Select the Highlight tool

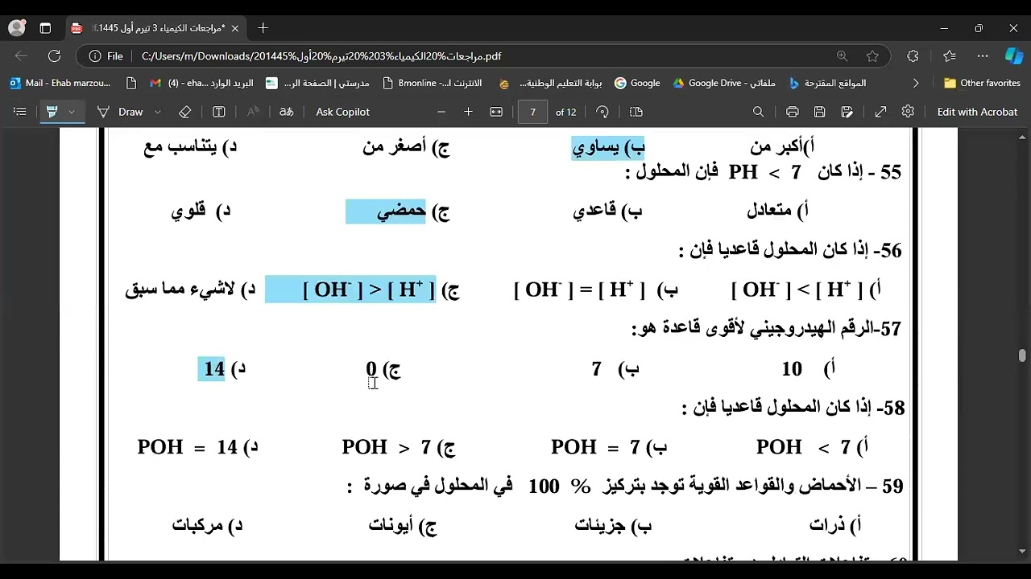pyautogui.click(x=52, y=112)
